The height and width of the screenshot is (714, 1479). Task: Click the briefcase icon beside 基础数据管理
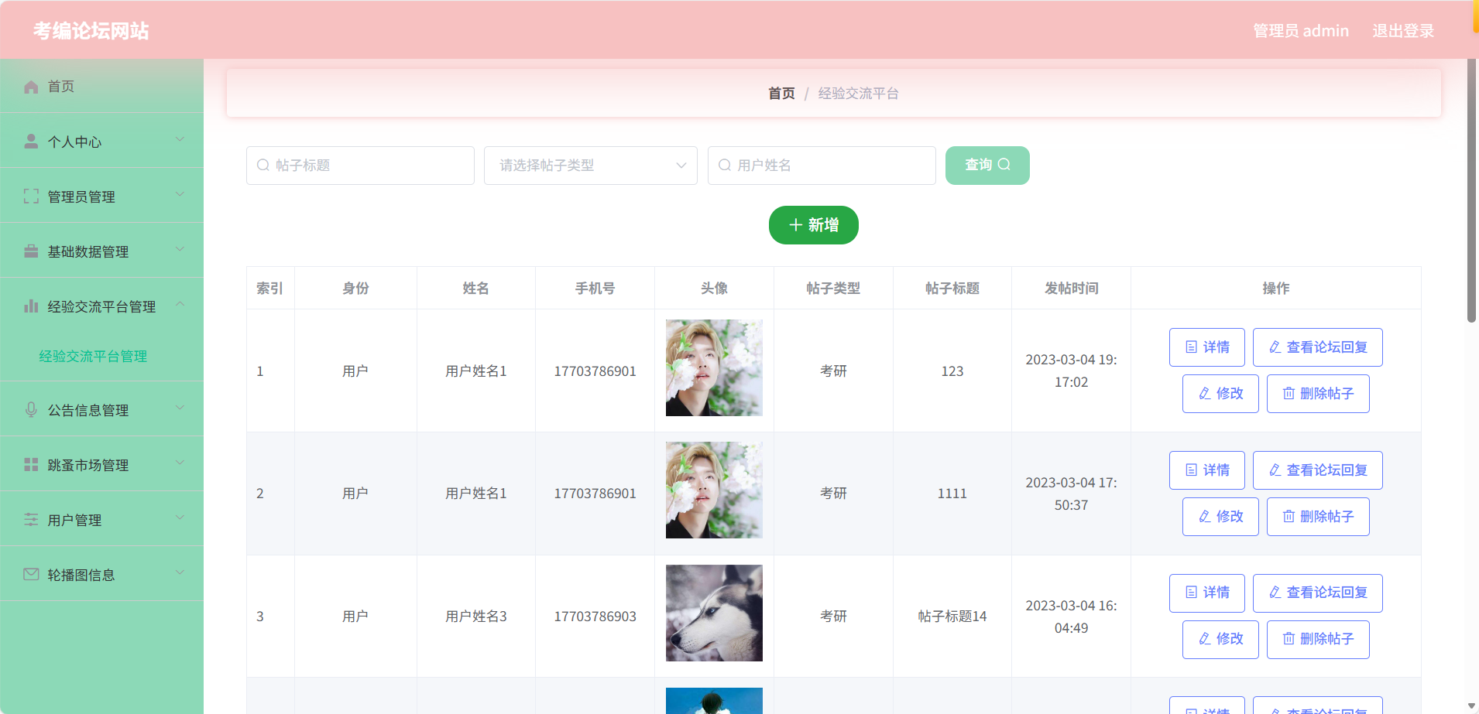[31, 251]
